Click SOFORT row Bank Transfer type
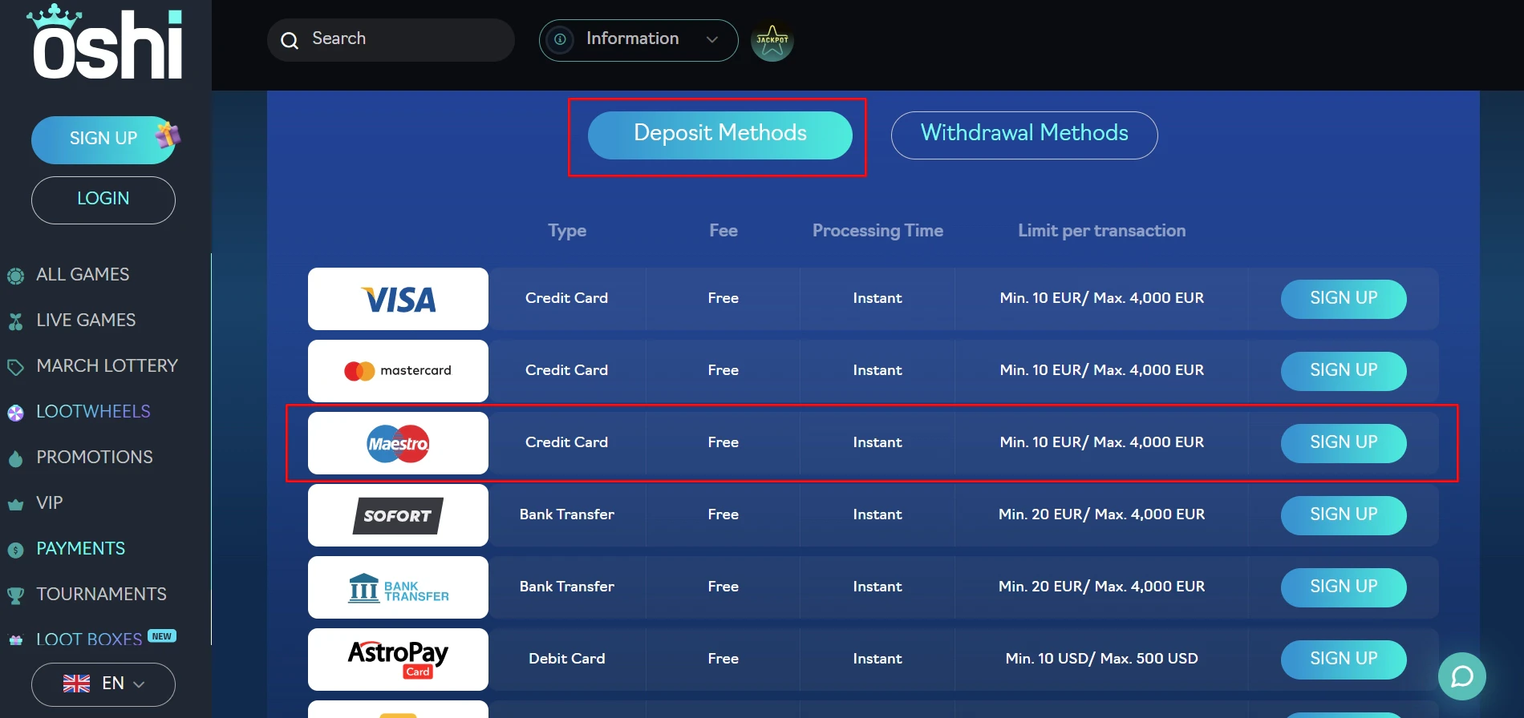Viewport: 1524px width, 718px height. [566, 514]
